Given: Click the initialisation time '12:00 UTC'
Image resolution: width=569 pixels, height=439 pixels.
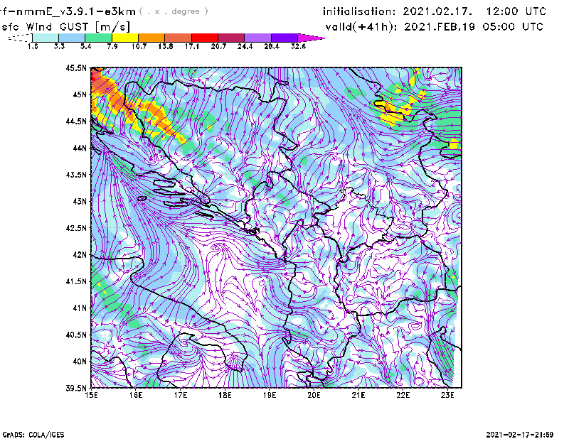Looking at the screenshot, I should pos(516,11).
